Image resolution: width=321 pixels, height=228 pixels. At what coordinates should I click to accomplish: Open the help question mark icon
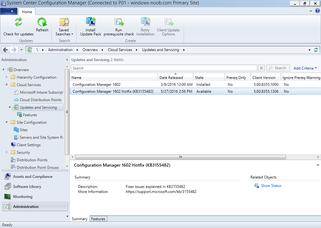(x=317, y=11)
